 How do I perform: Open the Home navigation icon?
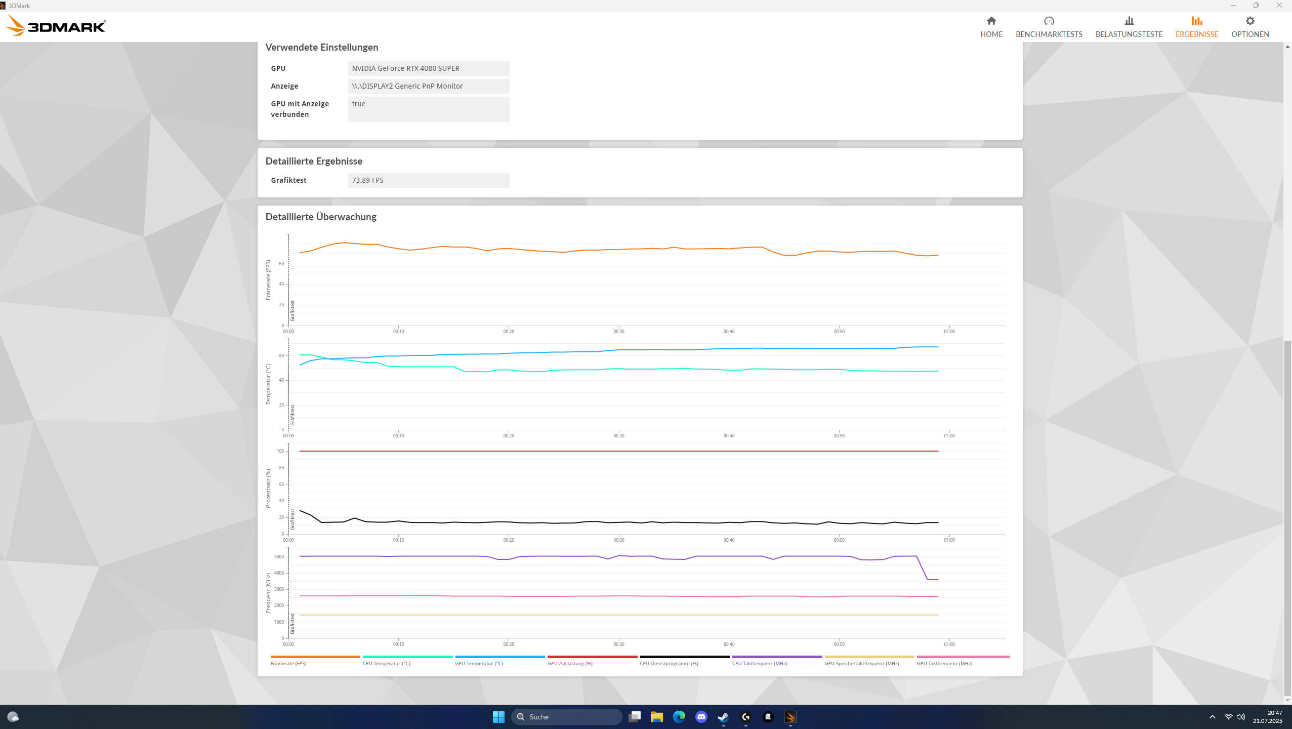click(x=991, y=26)
